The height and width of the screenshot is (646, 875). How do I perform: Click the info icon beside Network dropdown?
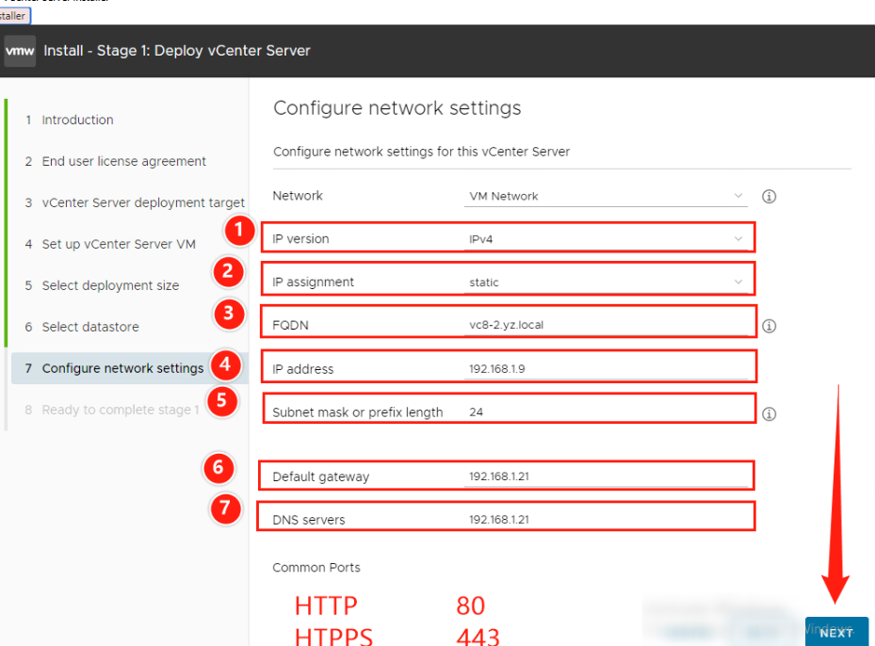[769, 196]
